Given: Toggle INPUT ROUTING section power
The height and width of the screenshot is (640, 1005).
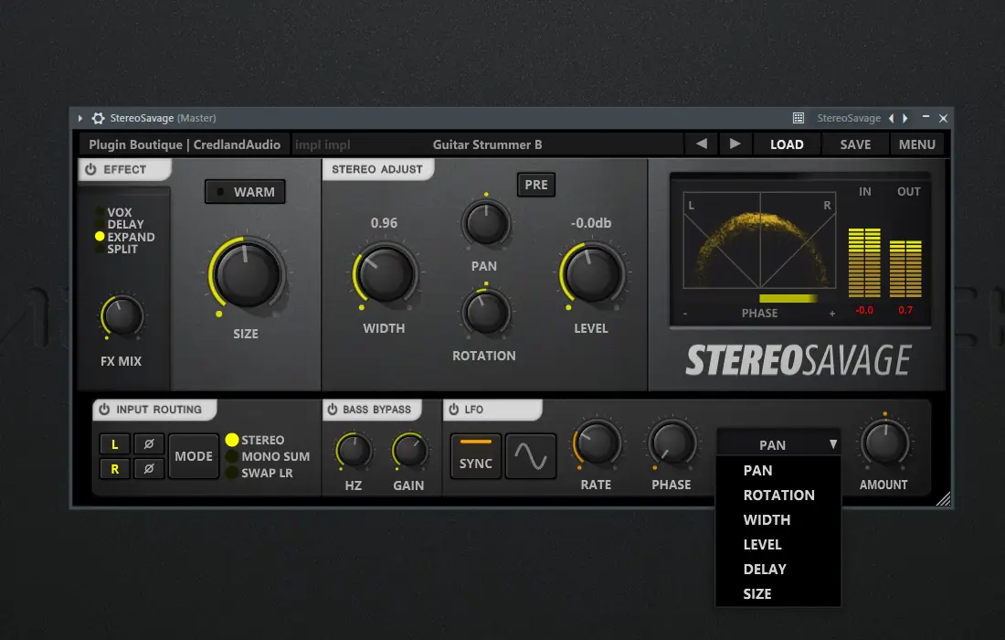Looking at the screenshot, I should click(x=104, y=409).
